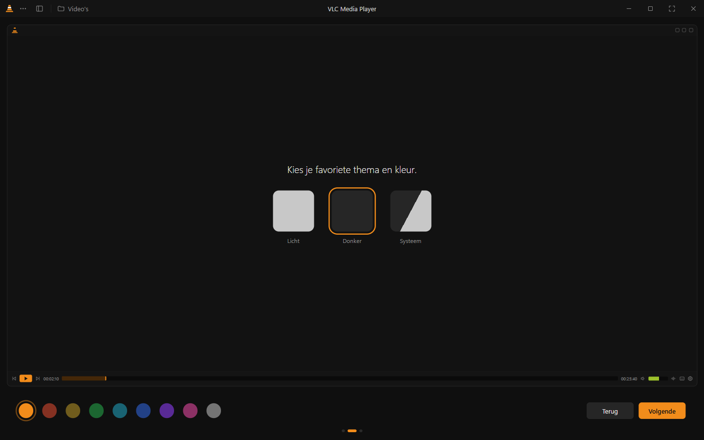
Task: Toggle the subtitles icon in preview
Action: click(682, 378)
